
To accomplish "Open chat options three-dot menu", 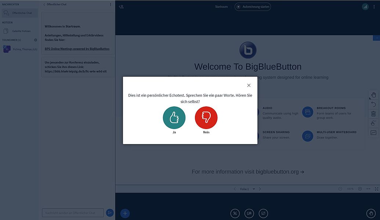I will [x=111, y=4].
